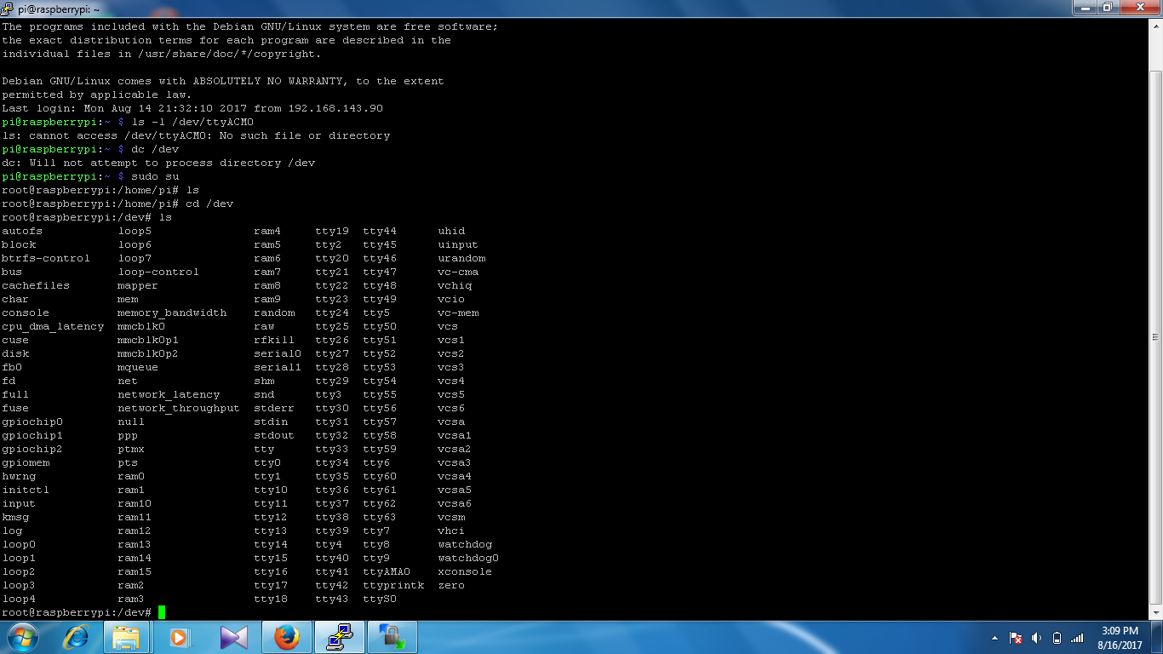Click the 'kmsg' entry
The width and height of the screenshot is (1163, 654).
point(15,517)
